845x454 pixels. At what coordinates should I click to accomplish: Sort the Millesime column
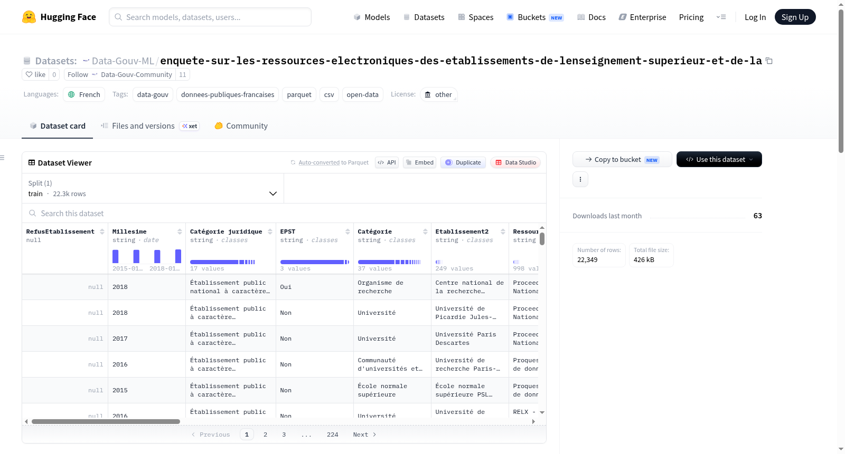pos(180,231)
